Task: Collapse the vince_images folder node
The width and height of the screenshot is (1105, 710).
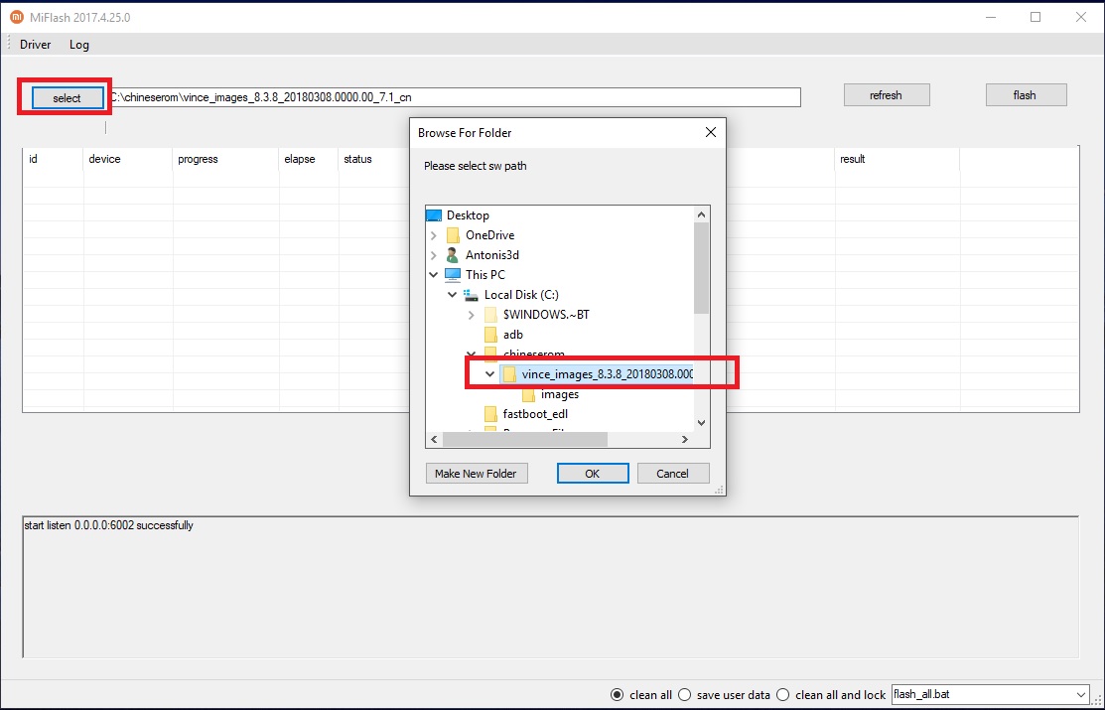Action: click(490, 374)
